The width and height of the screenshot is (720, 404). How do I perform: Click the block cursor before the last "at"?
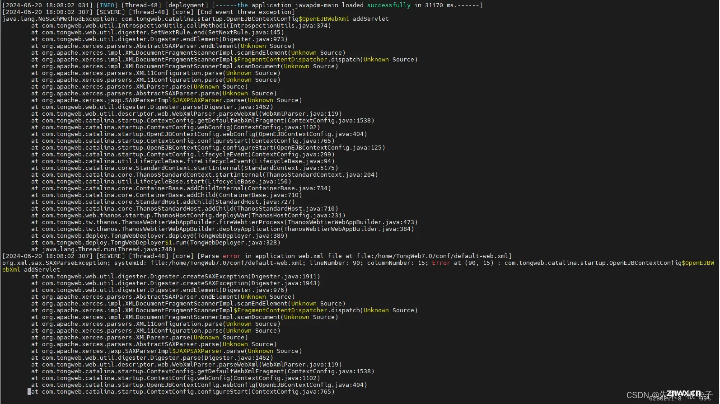(29, 392)
